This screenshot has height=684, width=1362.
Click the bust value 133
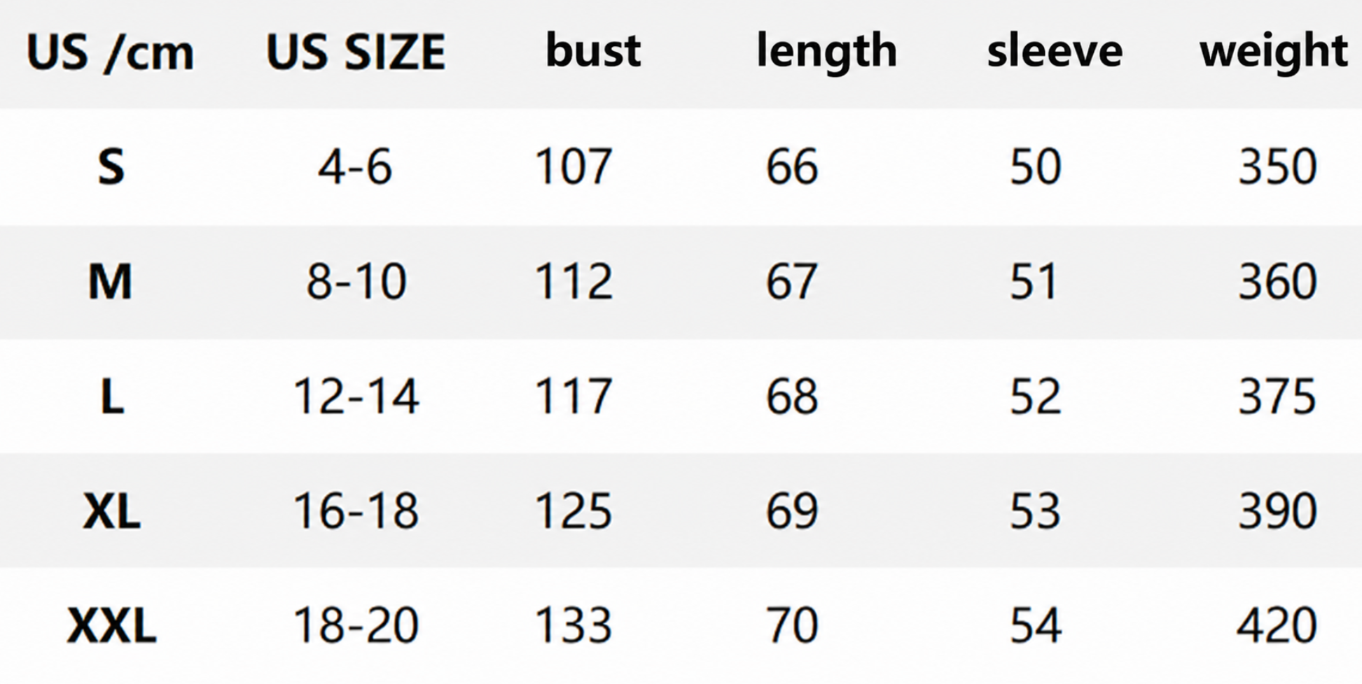point(574,626)
